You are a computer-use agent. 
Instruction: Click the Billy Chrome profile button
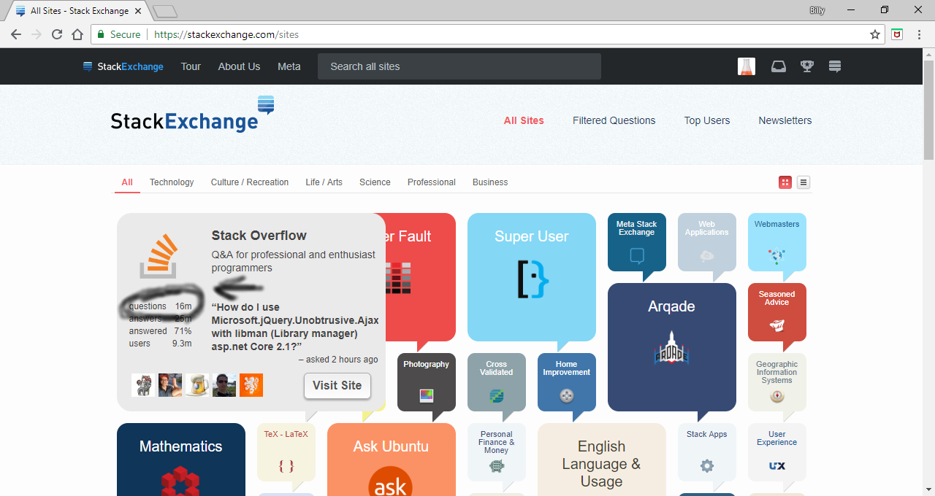(x=817, y=10)
